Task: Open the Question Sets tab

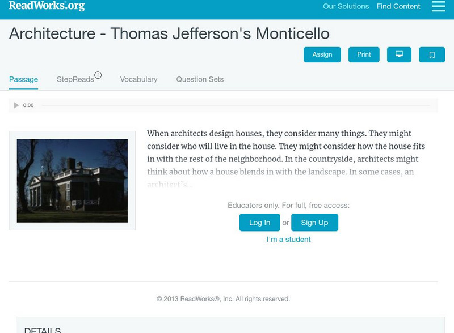Action: (x=200, y=79)
